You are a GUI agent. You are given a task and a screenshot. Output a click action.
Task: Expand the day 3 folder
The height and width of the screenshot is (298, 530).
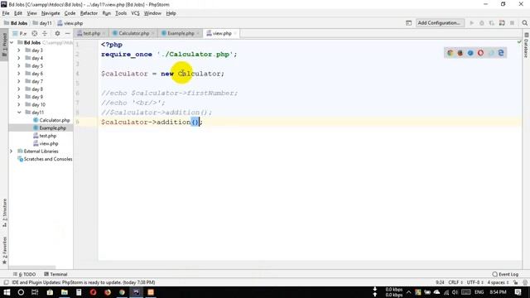(x=19, y=50)
